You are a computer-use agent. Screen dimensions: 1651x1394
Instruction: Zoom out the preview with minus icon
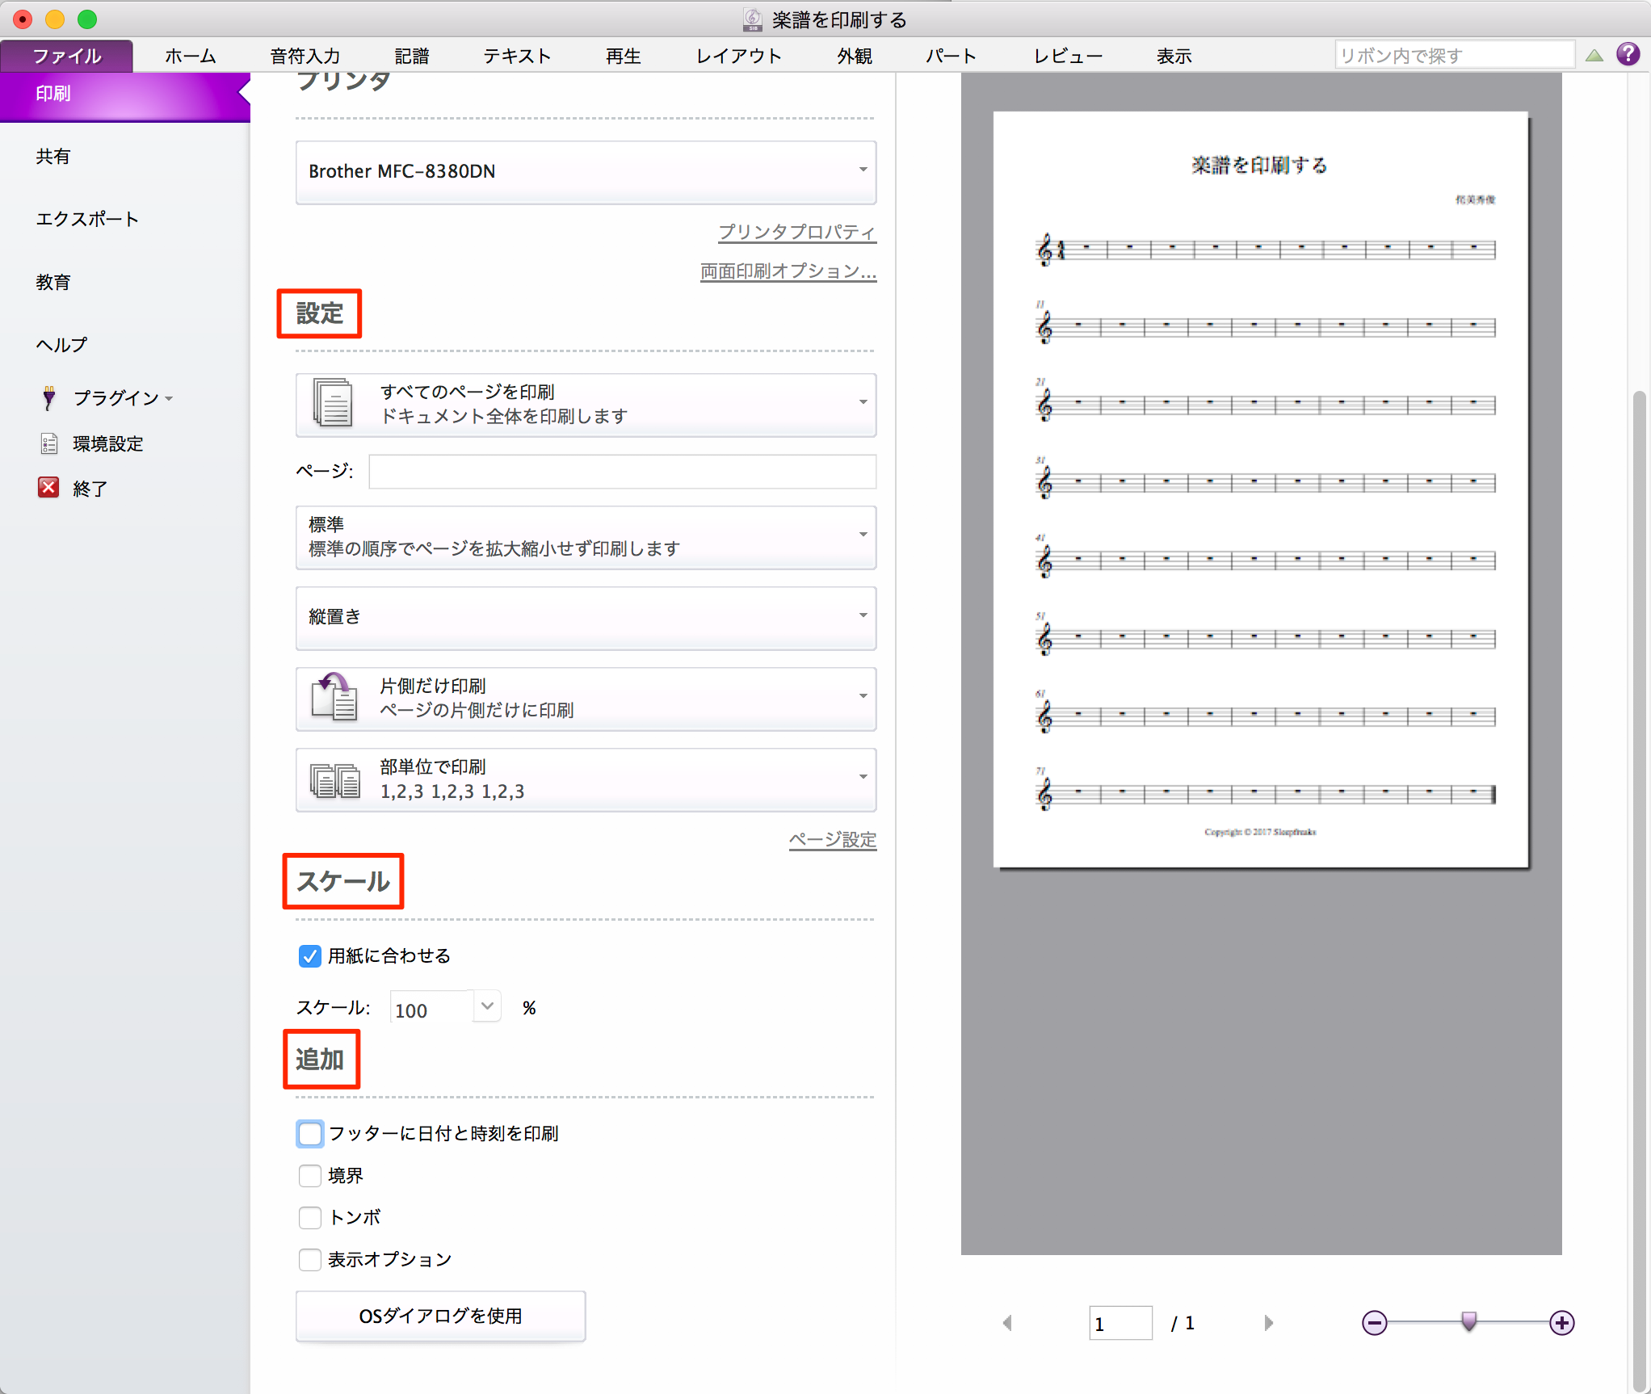[x=1374, y=1323]
